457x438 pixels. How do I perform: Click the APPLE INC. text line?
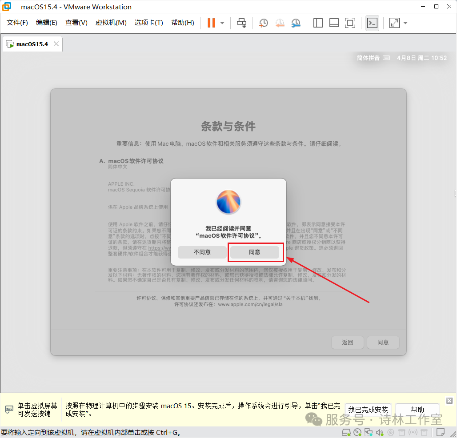(121, 184)
